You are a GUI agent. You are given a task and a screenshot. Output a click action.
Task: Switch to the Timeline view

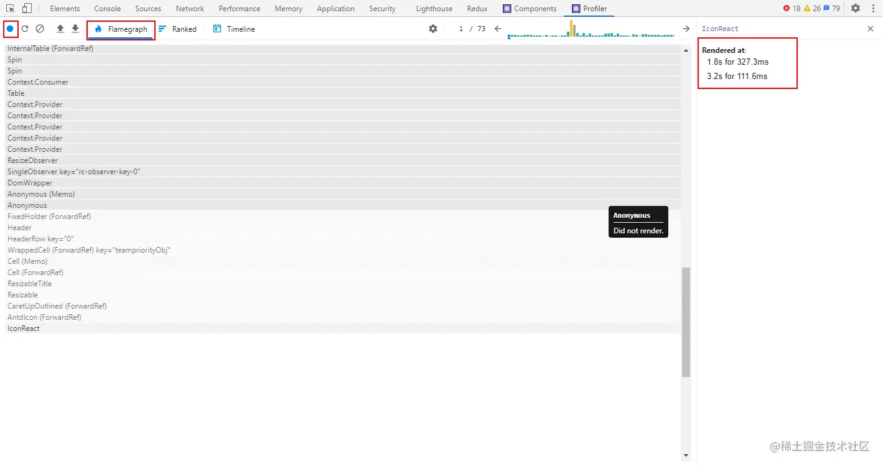pyautogui.click(x=234, y=29)
